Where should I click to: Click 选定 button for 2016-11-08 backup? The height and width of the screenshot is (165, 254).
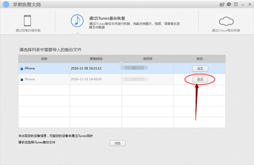pos(200,69)
